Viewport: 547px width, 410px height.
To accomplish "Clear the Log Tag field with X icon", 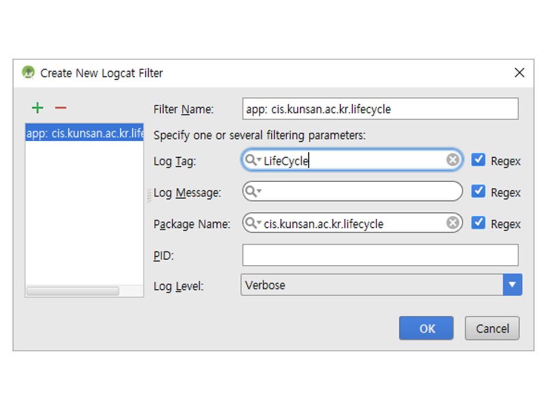I will pyautogui.click(x=452, y=161).
